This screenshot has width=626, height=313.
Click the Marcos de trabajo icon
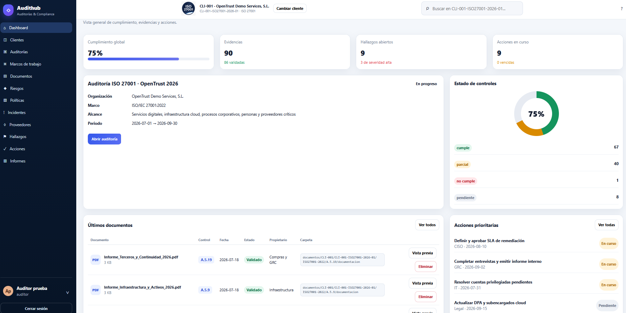click(5, 64)
